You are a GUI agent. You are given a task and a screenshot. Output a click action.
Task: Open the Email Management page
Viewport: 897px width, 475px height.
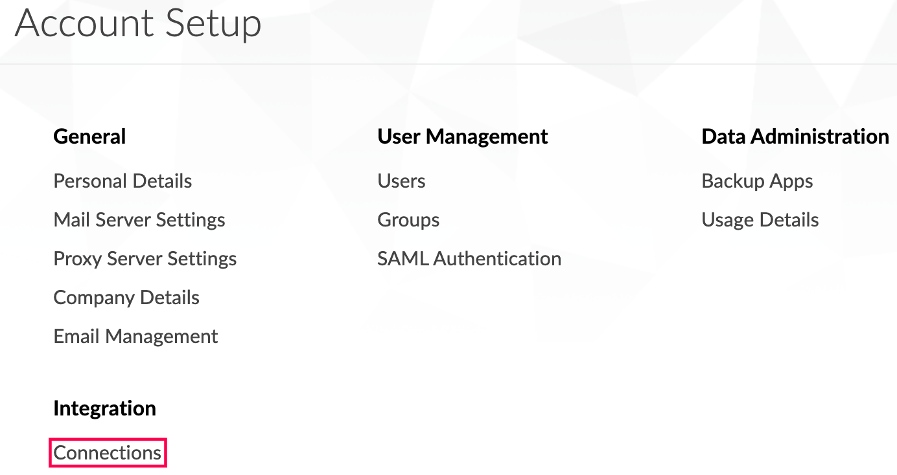point(136,337)
